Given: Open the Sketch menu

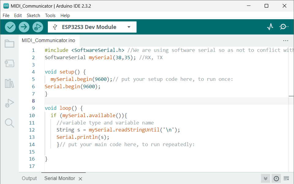Looking at the screenshot, I should point(33,16).
